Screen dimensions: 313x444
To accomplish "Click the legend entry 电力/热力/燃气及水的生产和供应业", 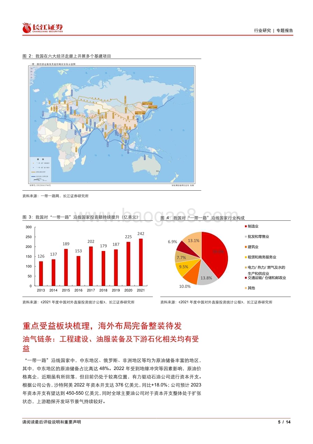I will tap(266, 270).
